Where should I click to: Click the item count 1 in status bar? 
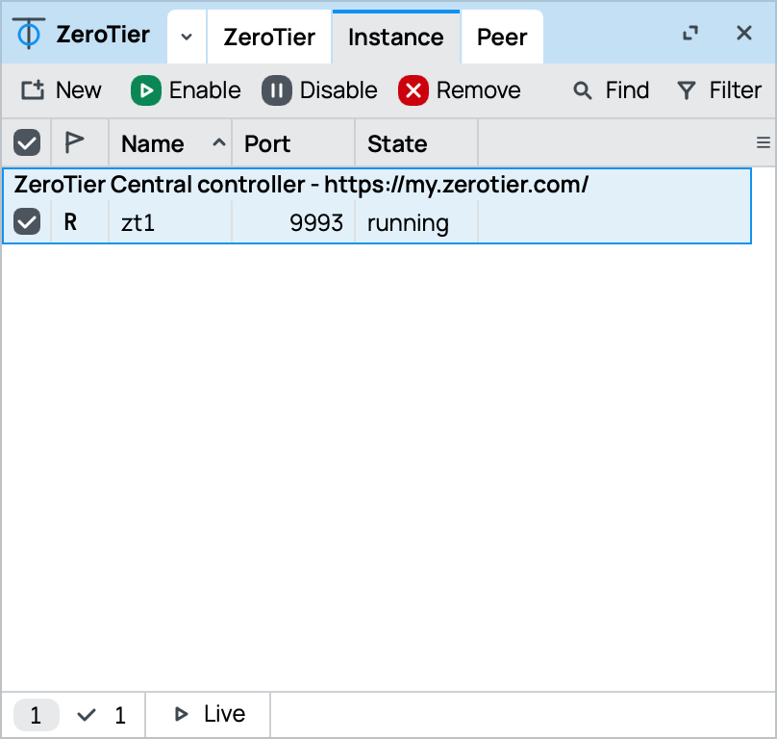[37, 715]
